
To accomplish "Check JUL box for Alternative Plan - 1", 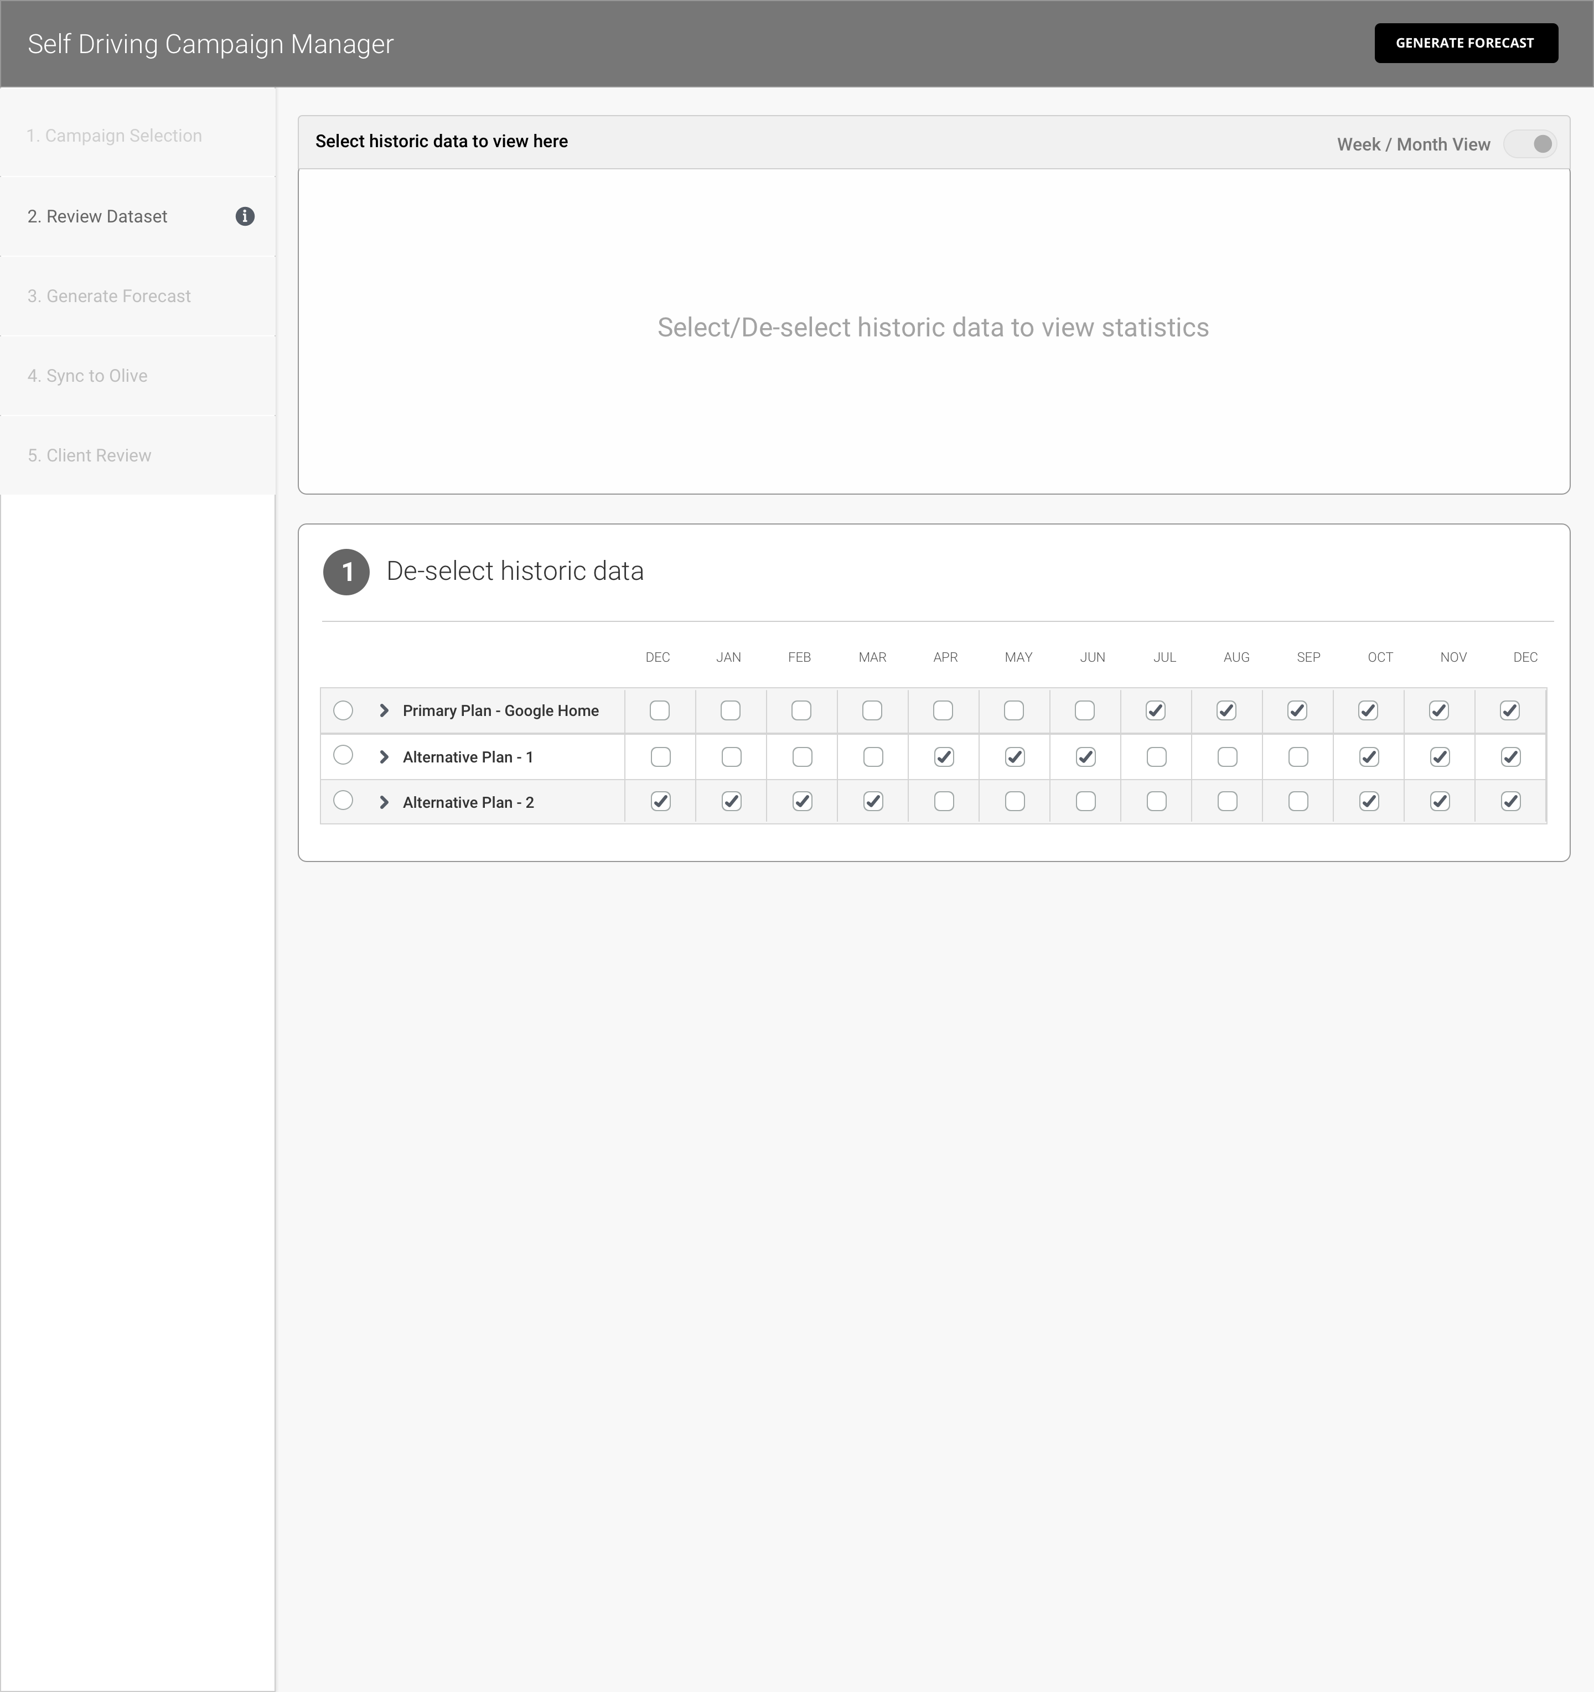I will 1156,756.
